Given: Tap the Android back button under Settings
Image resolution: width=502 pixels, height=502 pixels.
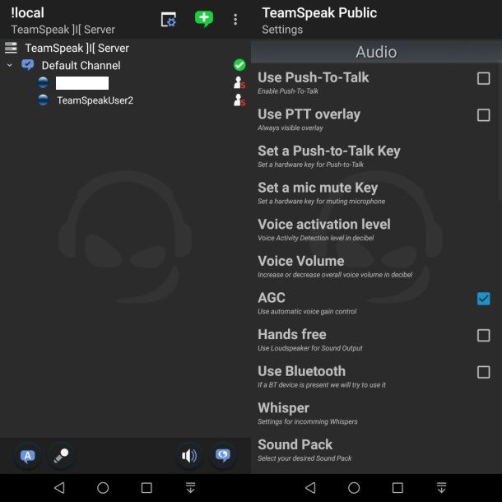Looking at the screenshot, I should tap(310, 488).
